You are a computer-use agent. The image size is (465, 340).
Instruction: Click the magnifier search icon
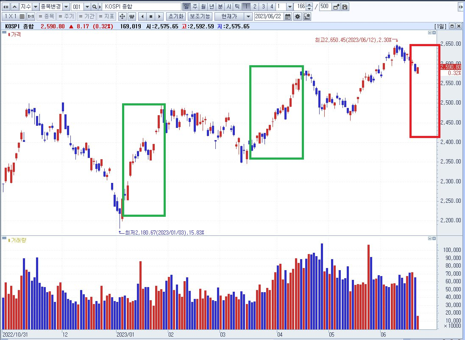pyautogui.click(x=94, y=6)
